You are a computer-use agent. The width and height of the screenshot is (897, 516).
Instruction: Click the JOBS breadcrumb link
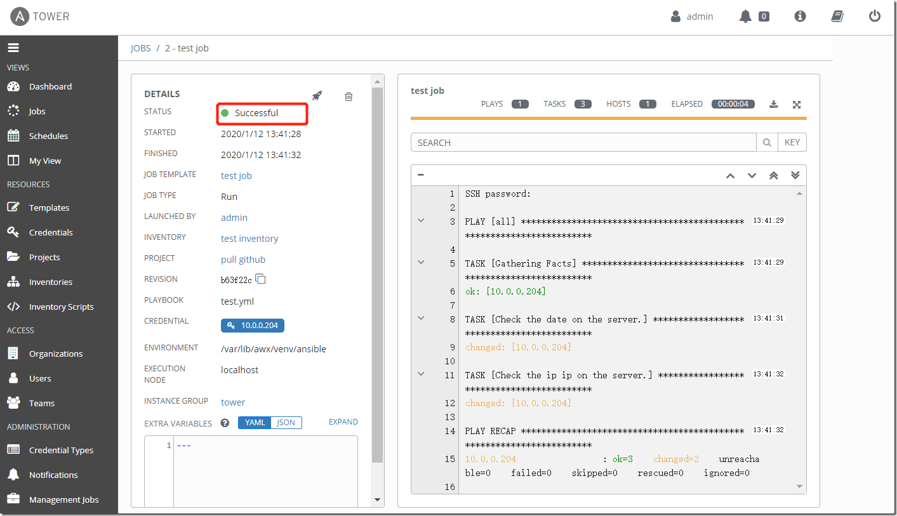click(141, 48)
